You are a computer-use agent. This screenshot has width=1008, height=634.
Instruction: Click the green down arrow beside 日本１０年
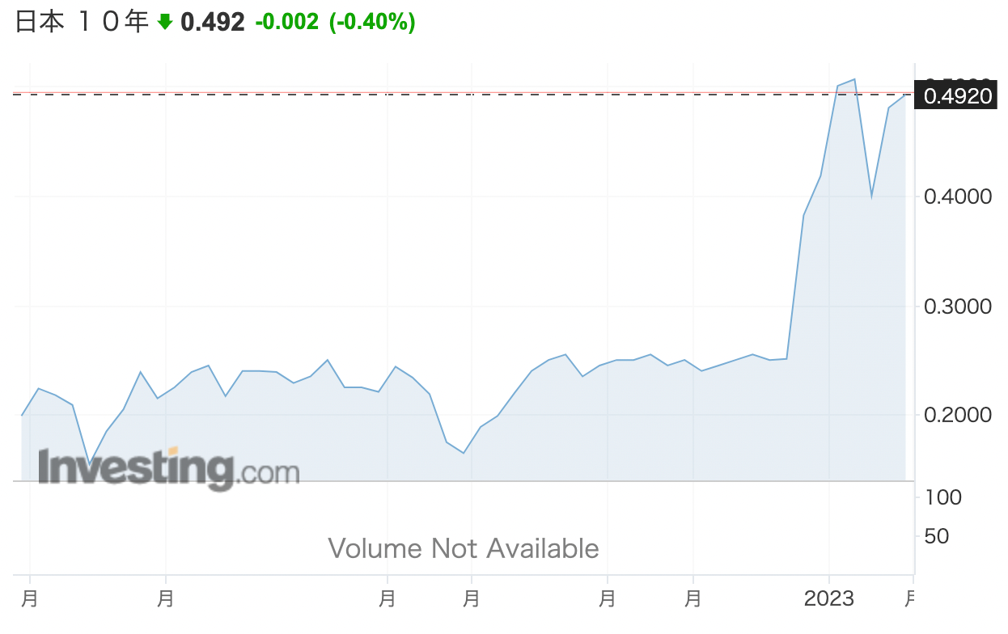[x=165, y=23]
